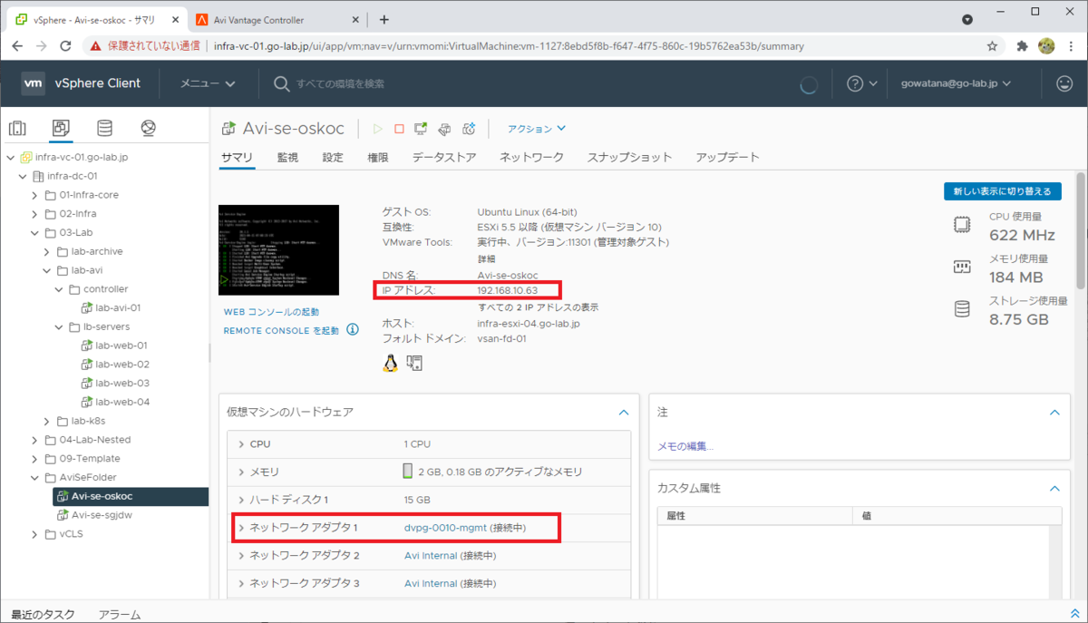The width and height of the screenshot is (1088, 623).
Task: Click the not-secure warning icon in address bar
Action: pos(94,45)
